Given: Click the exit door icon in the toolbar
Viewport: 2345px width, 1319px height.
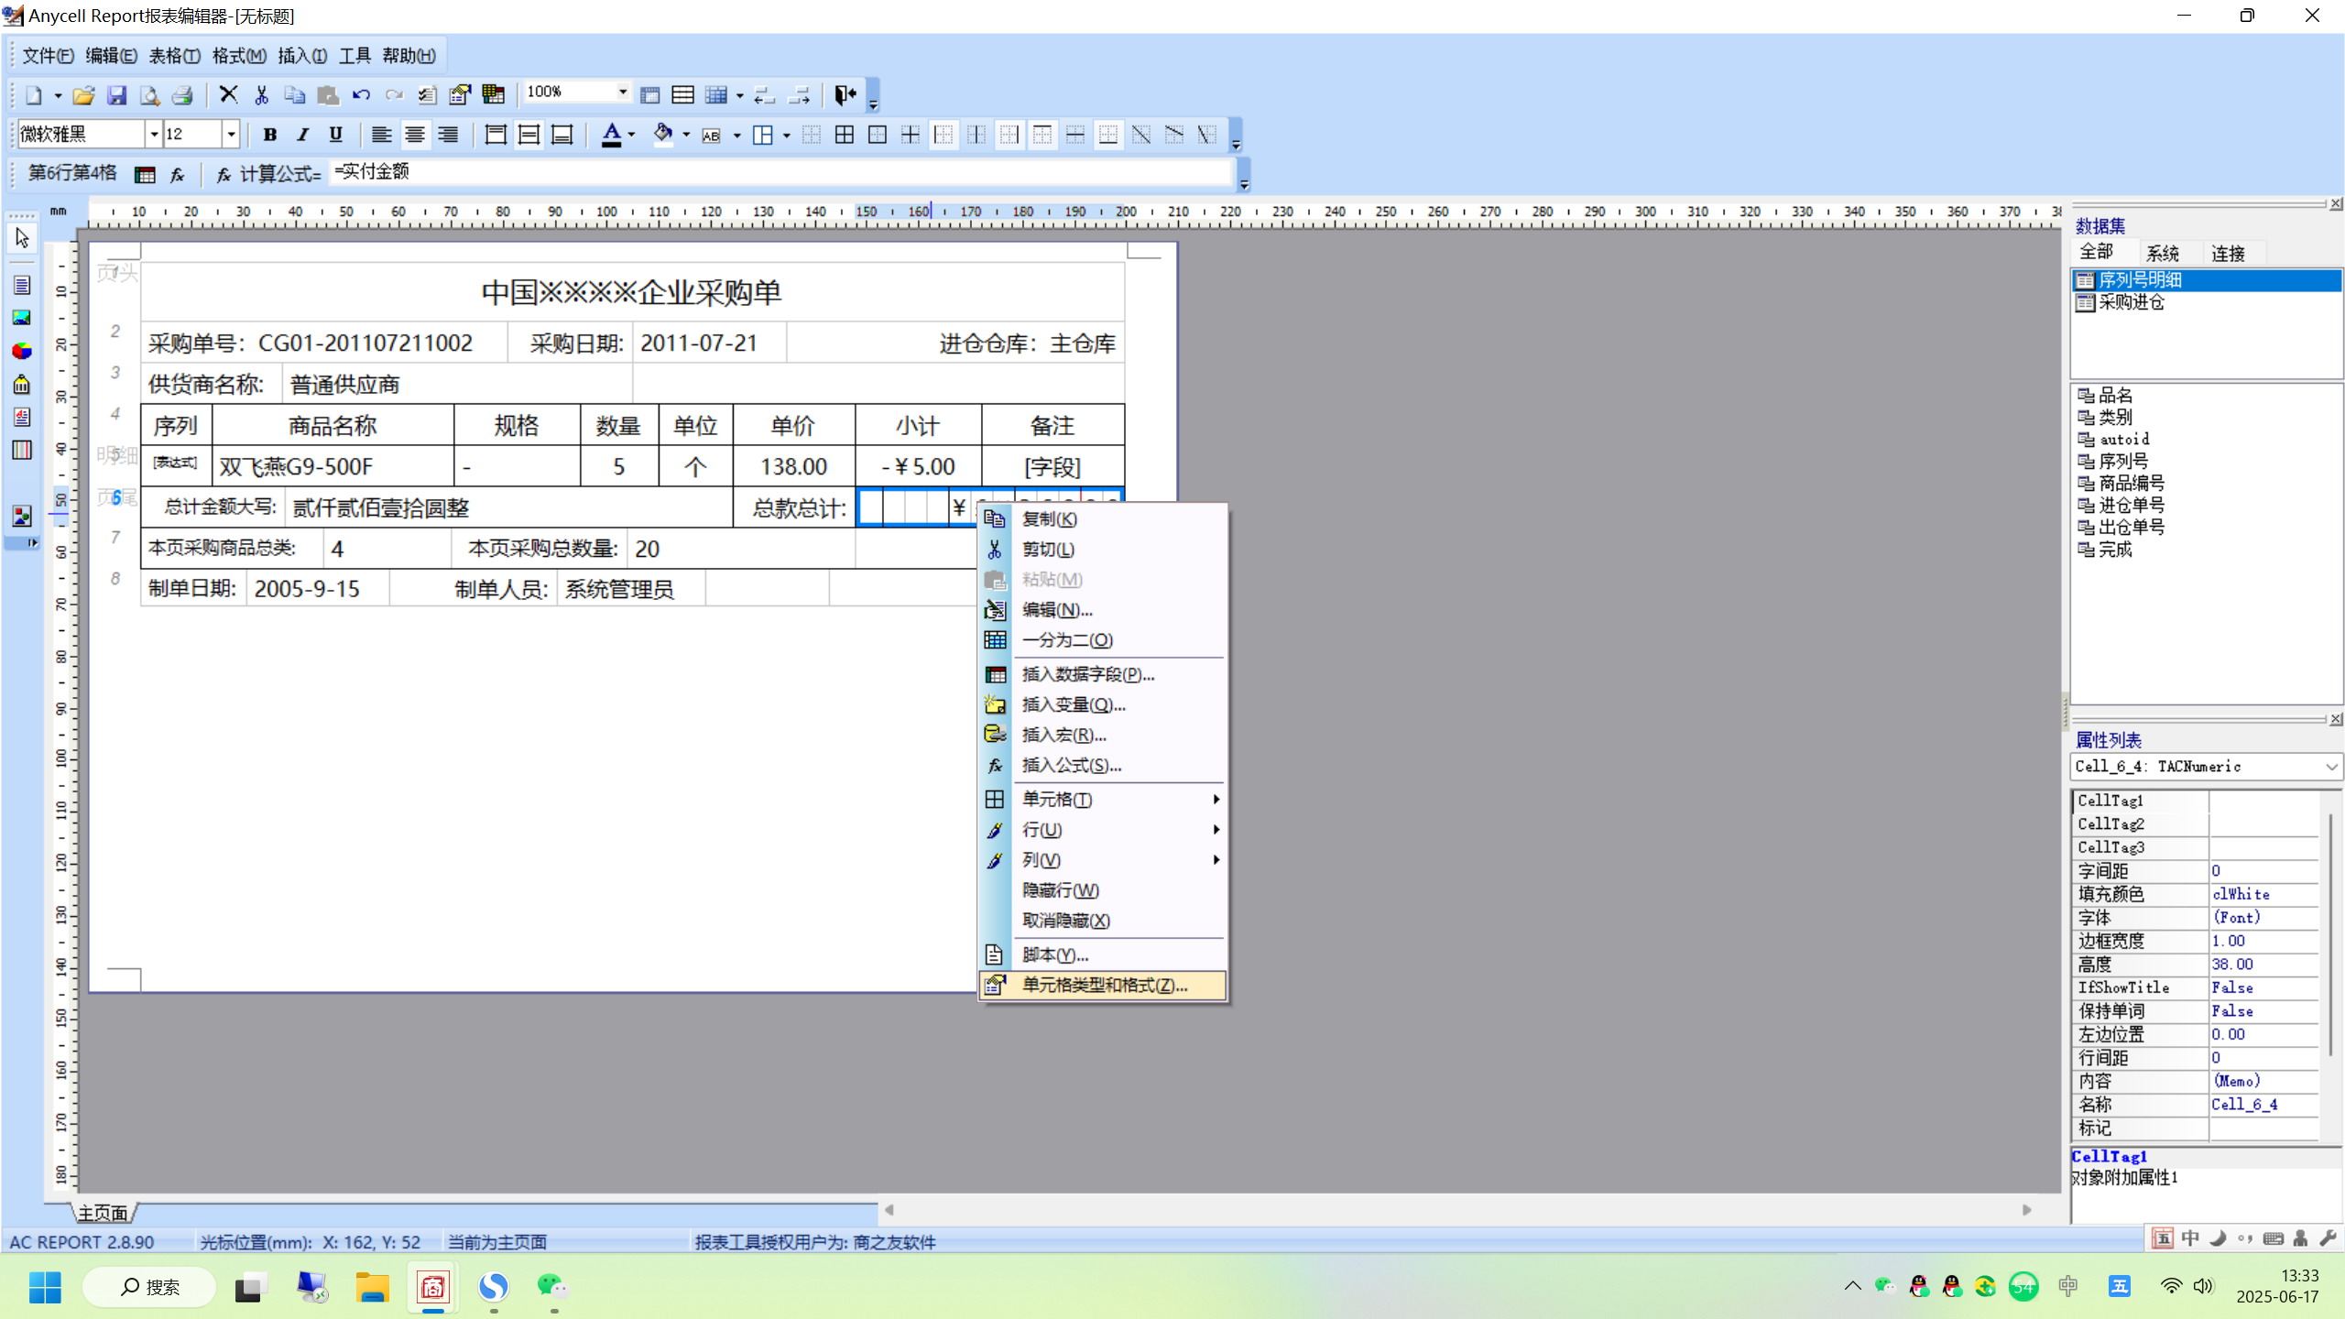Looking at the screenshot, I should (x=845, y=95).
